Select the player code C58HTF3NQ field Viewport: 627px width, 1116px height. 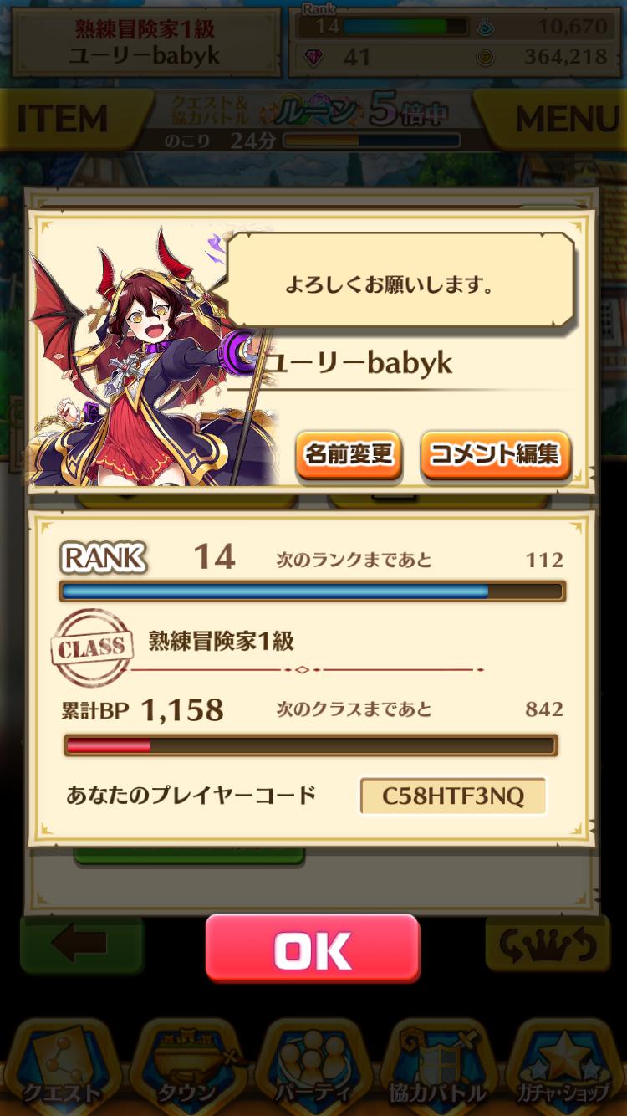(453, 796)
